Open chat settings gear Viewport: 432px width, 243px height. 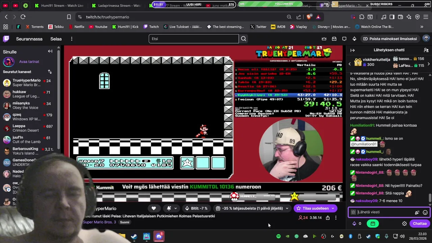(x=404, y=223)
